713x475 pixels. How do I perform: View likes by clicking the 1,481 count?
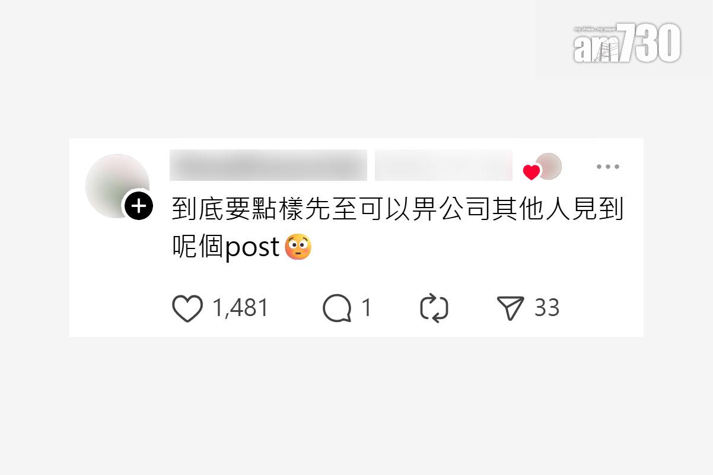(240, 308)
